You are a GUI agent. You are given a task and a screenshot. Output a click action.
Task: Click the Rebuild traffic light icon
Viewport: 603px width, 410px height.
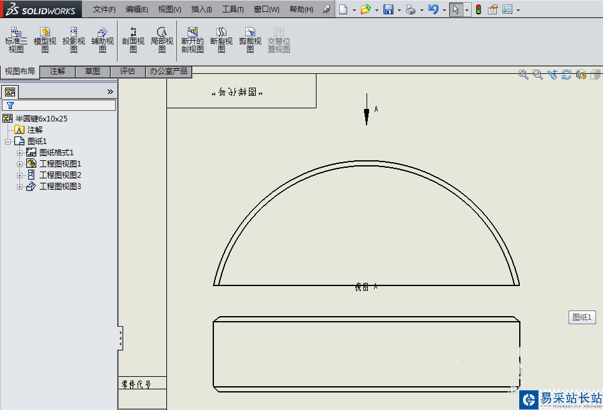pyautogui.click(x=479, y=9)
